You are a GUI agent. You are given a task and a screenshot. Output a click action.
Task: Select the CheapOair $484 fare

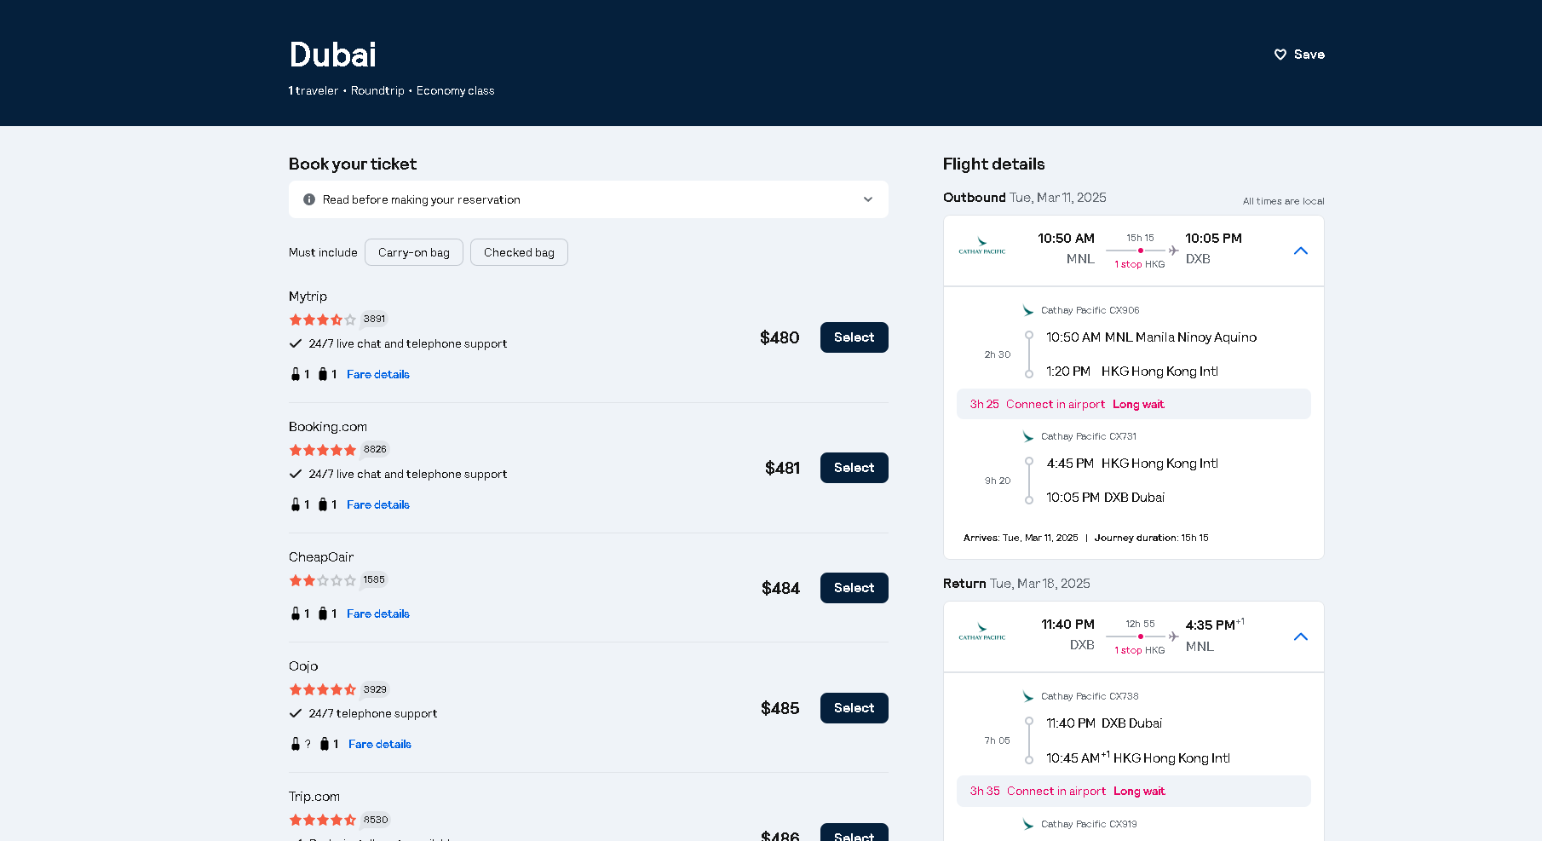click(854, 588)
